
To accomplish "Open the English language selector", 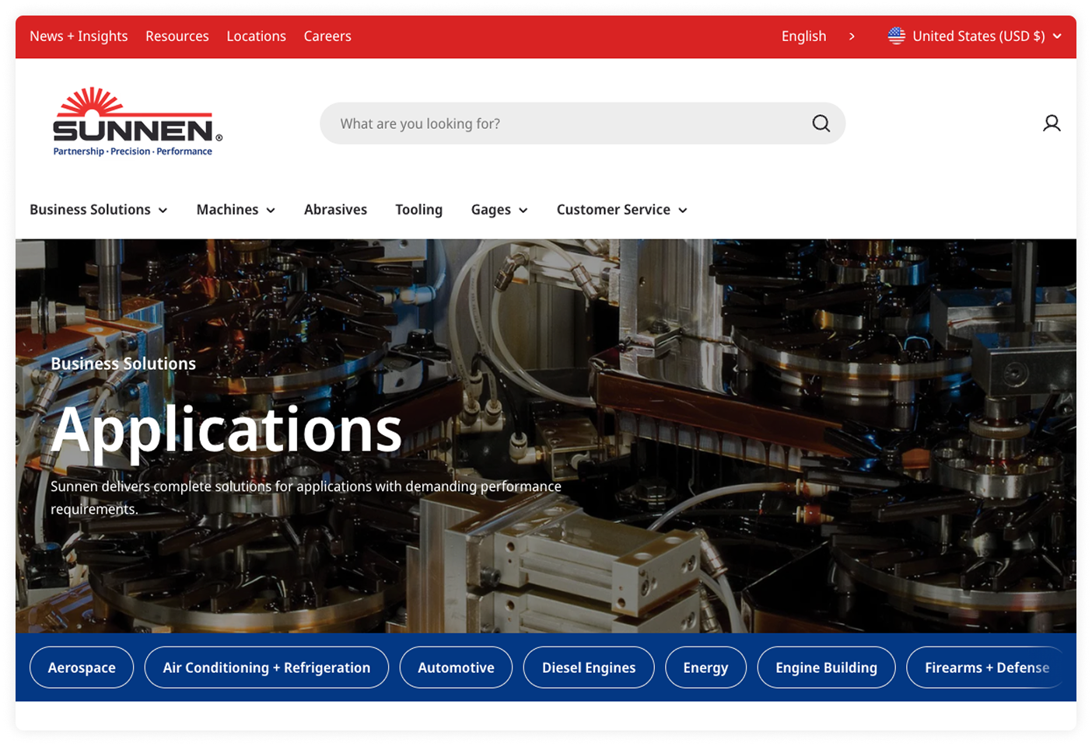I will point(803,37).
